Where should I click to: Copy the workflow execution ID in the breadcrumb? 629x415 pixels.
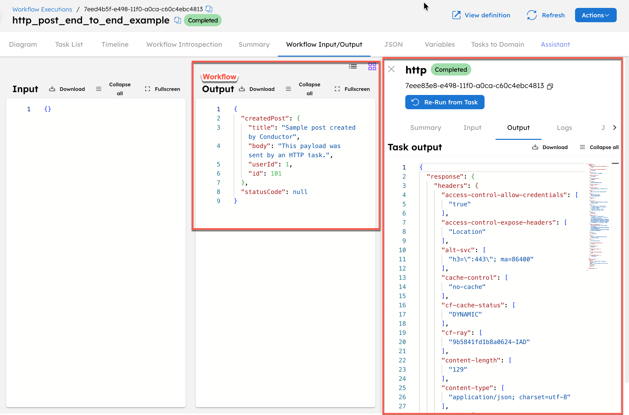pyautogui.click(x=209, y=9)
